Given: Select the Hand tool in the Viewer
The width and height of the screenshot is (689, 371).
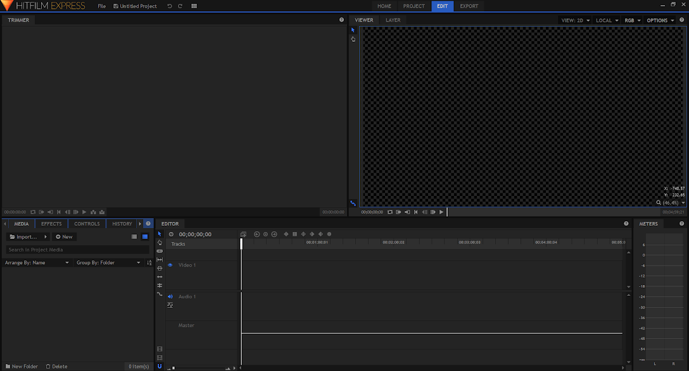Looking at the screenshot, I should coord(353,39).
